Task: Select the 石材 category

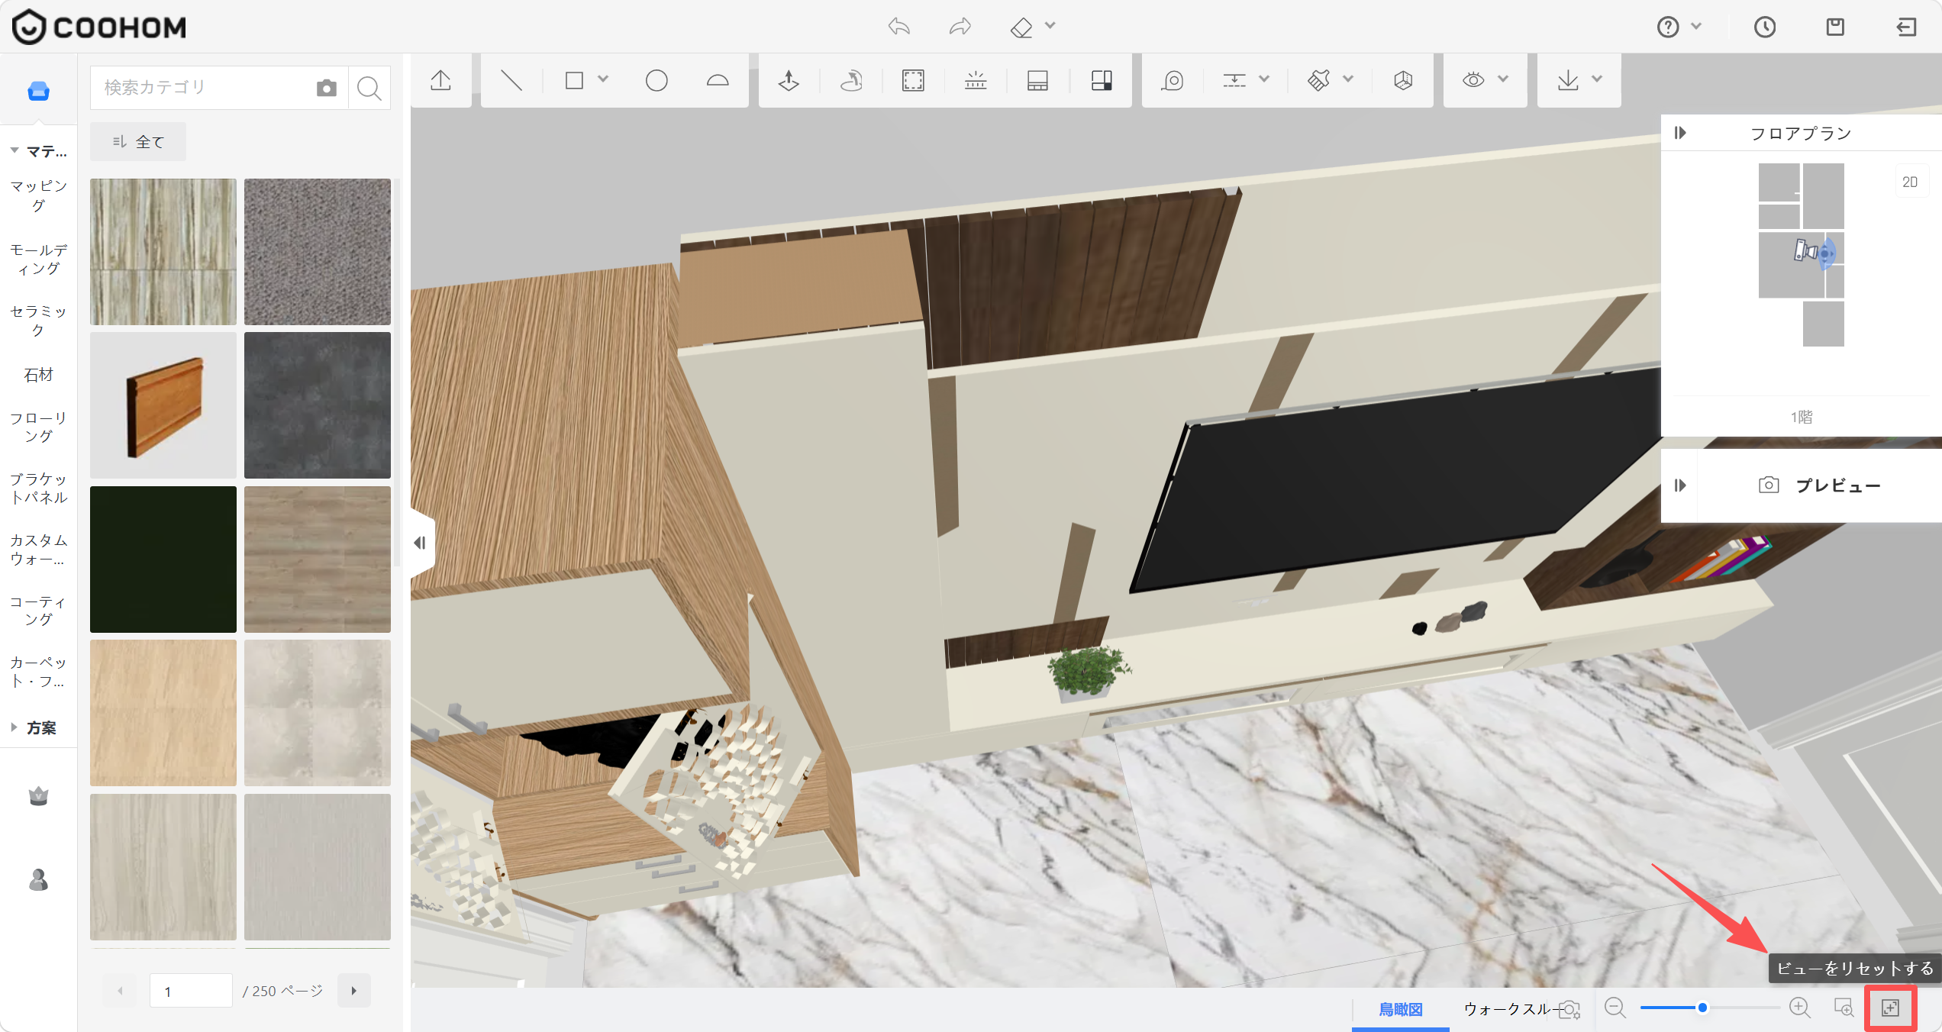Action: (x=38, y=375)
